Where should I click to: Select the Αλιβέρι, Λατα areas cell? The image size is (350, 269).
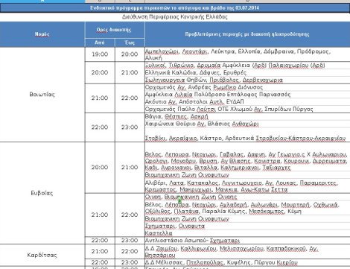click(x=247, y=186)
